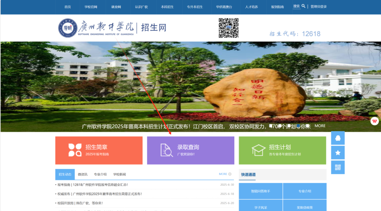381x211 pixels.
Task: Click MORE on the banner caption bar
Action: click(x=320, y=126)
